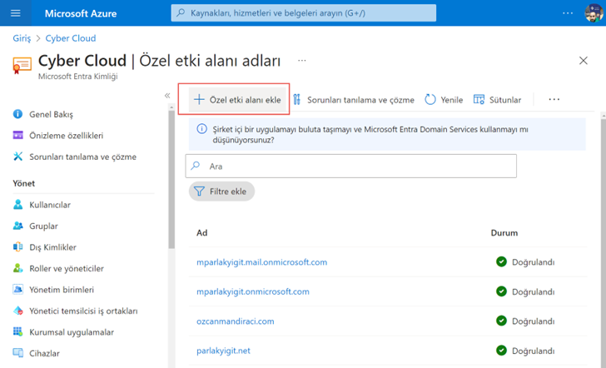606x368 pixels.
Task: Click the Yönetim birimleri icon
Action: (17, 289)
